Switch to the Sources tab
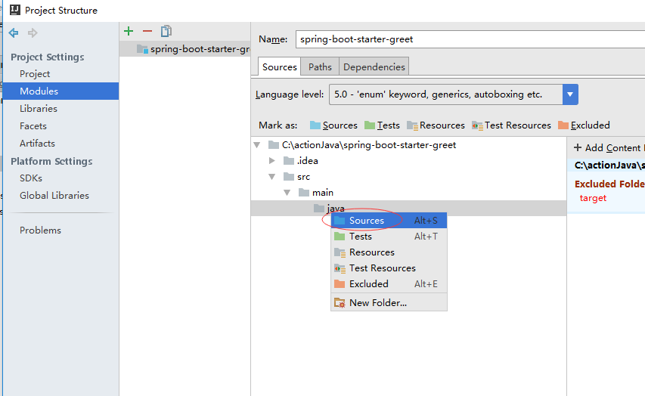Viewport: 645px width, 396px height. coord(279,67)
